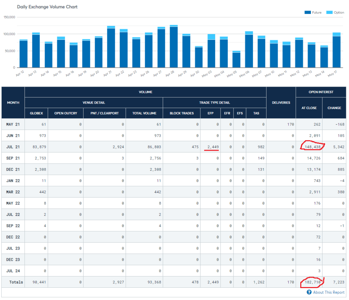Open the About This Report link
This screenshot has height=300, width=349.
(329, 292)
